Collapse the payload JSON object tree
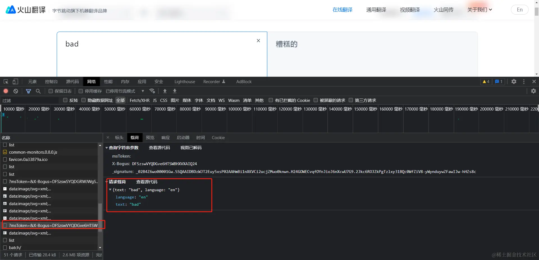This screenshot has height=260, width=539. point(110,190)
